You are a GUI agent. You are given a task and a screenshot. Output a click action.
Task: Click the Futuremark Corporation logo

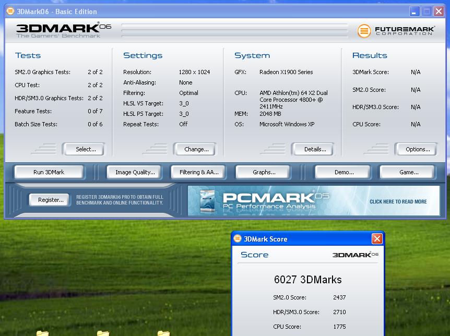(396, 30)
